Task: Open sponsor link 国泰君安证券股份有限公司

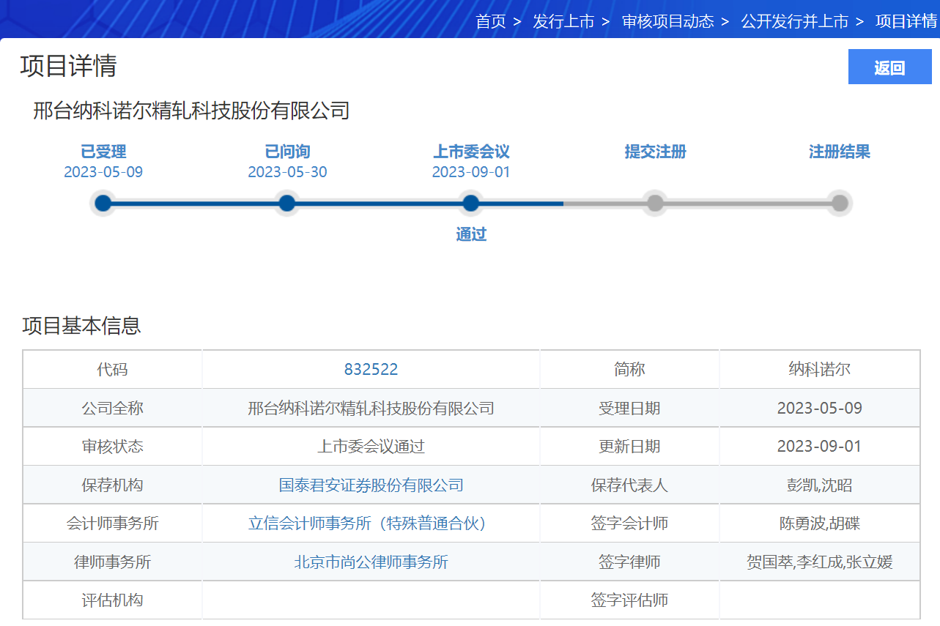Action: tap(371, 485)
